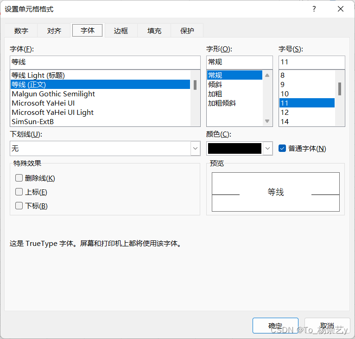Switch to the 保护 tab
355x339 pixels.
pyautogui.click(x=187, y=31)
